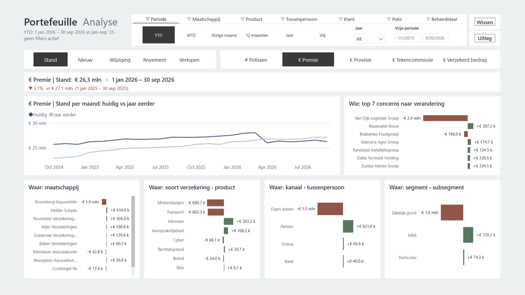Select the Zakelijk groot red bar

452,212
